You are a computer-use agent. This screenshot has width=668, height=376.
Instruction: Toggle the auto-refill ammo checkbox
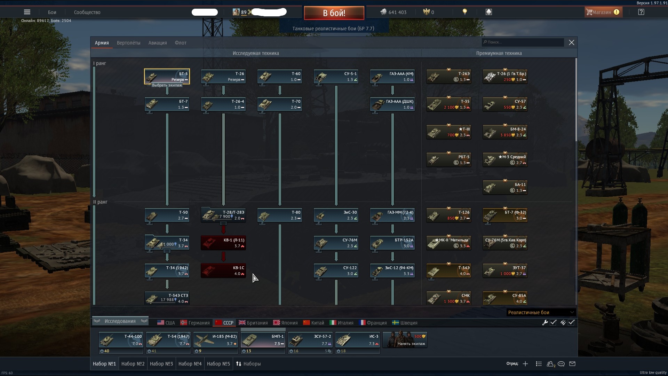tap(571, 322)
